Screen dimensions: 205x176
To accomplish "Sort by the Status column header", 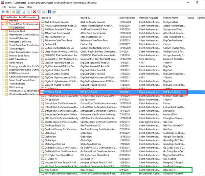I will (191, 18).
